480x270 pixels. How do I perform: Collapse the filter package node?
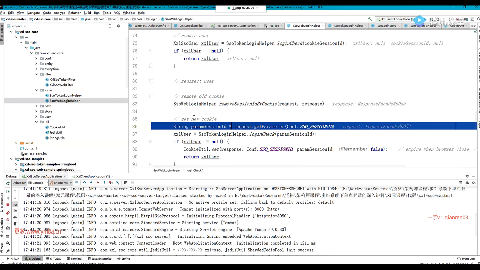[x=36, y=74]
